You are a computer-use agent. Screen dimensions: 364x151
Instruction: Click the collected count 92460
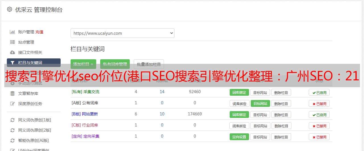[195, 92]
